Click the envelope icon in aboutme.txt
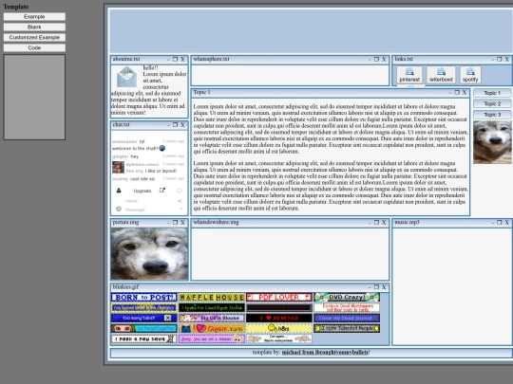Image resolution: width=513 pixels, height=384 pixels. tap(126, 77)
